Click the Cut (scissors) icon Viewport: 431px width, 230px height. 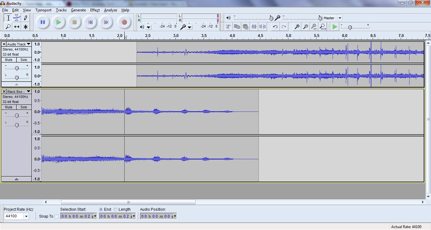coord(228,27)
